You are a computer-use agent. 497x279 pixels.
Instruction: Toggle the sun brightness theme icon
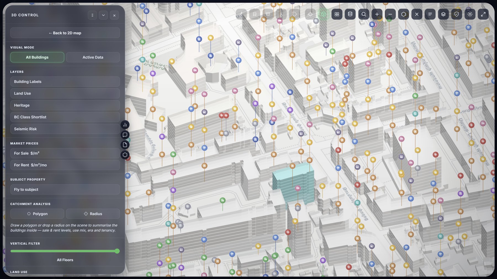tap(470, 14)
